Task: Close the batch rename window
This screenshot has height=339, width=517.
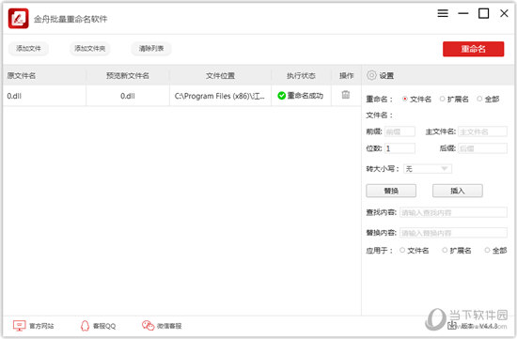Action: 504,13
